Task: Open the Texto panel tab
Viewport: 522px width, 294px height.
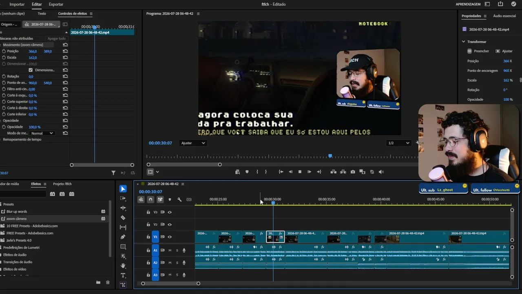Action: pyautogui.click(x=42, y=13)
